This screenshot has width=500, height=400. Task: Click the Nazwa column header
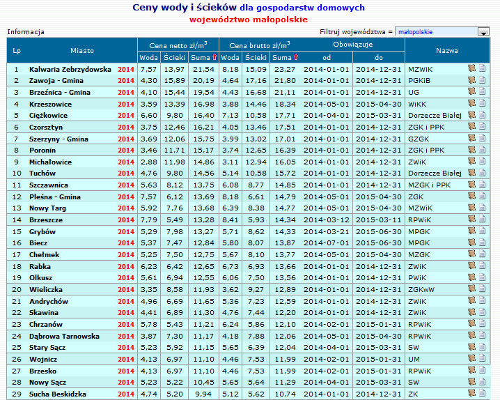[446, 51]
